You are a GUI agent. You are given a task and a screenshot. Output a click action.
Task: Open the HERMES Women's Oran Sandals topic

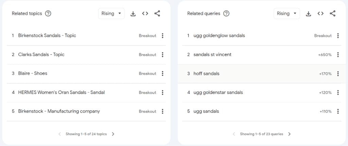point(62,92)
